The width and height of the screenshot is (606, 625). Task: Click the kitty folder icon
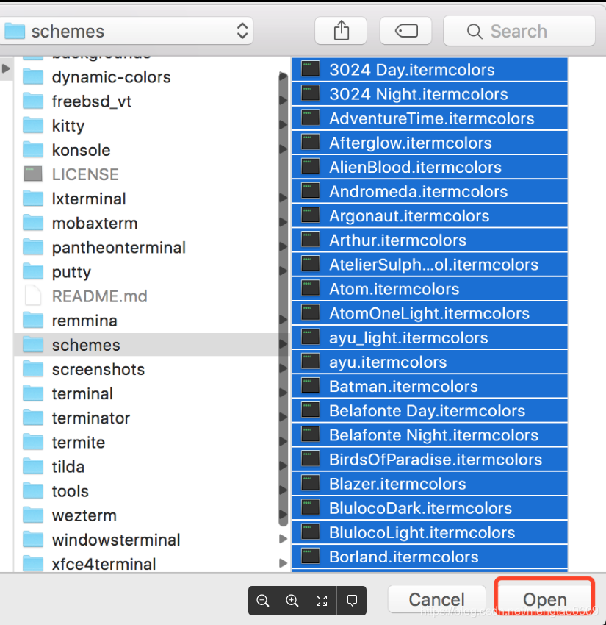(x=33, y=126)
